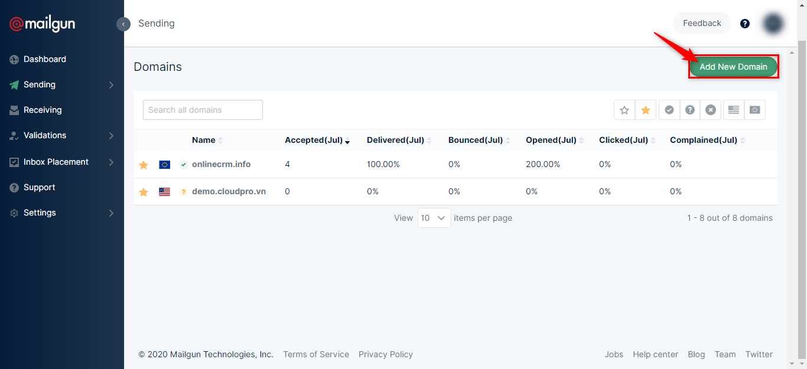The height and width of the screenshot is (369, 807).
Task: Open the Receiving section
Action: pos(43,110)
